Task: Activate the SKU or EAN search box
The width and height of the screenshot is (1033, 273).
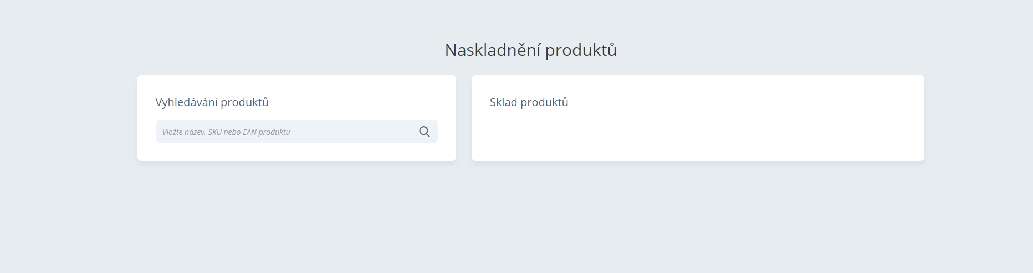Action: [x=296, y=132]
